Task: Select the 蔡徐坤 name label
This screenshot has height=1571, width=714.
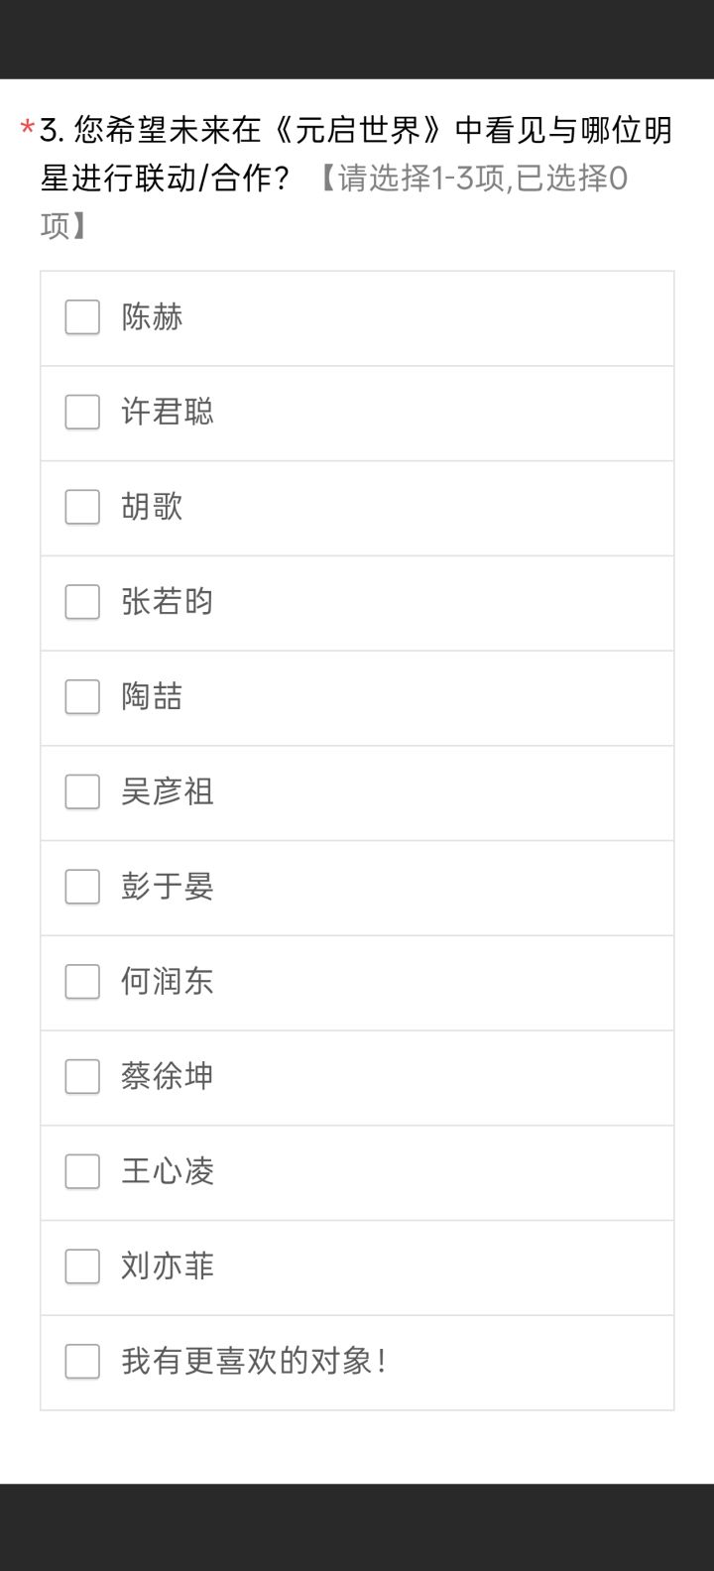Action: [x=168, y=1077]
